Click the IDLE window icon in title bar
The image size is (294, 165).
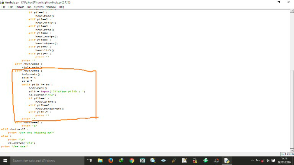tap(2, 2)
